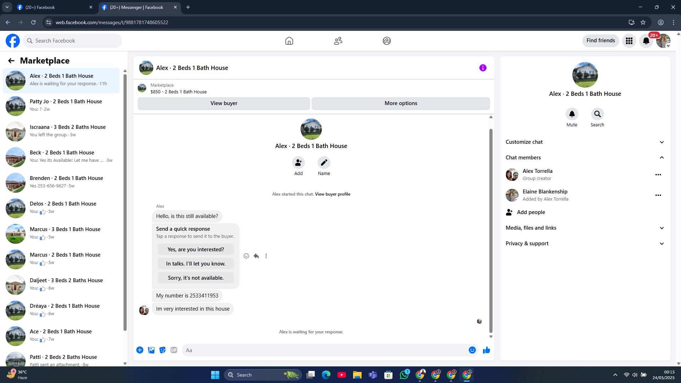Open Iscraana 3 Beds 2 Baths conversation
Viewport: 681px width, 383px height.
point(61,132)
